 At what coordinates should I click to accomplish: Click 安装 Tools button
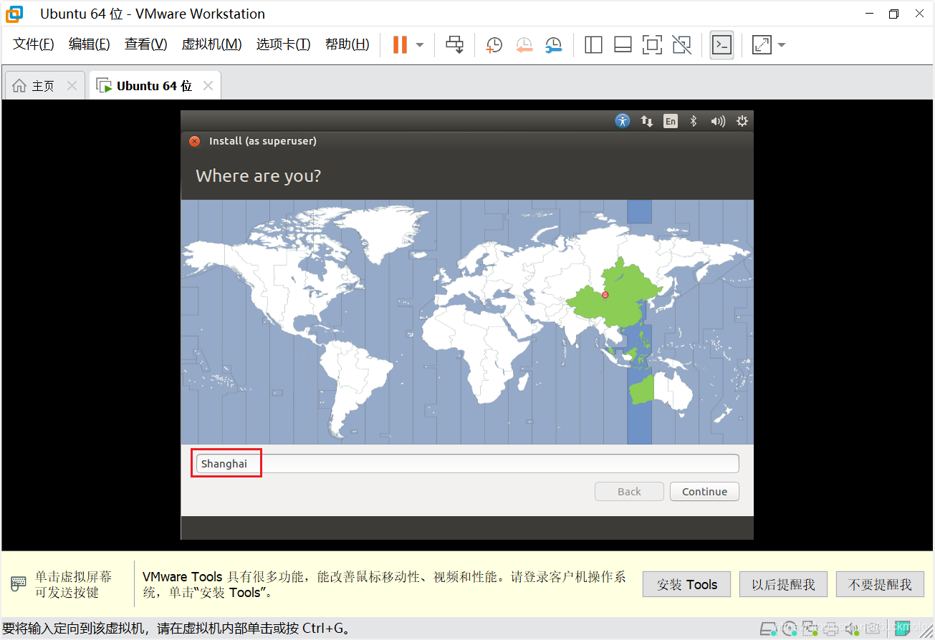click(x=686, y=584)
